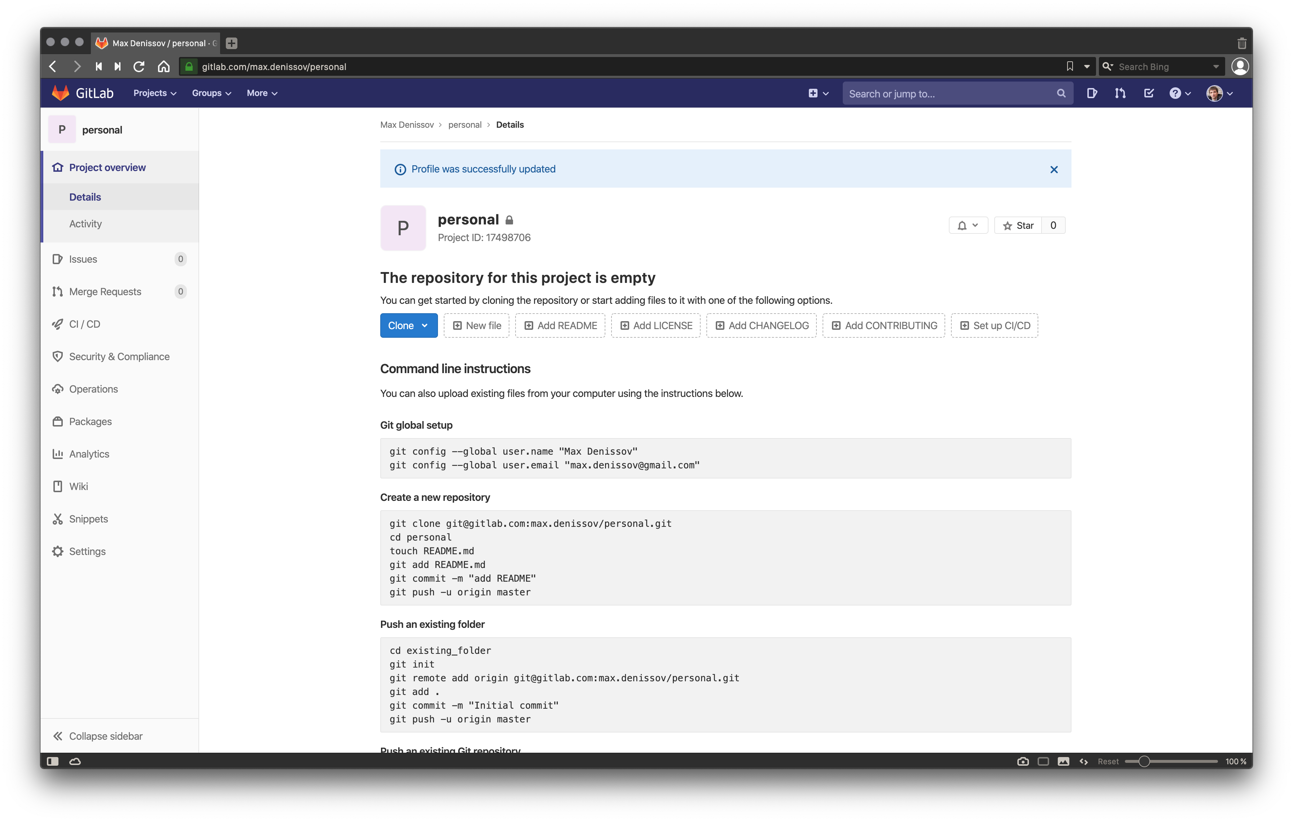Click the Add README button
Image resolution: width=1293 pixels, height=822 pixels.
(x=560, y=325)
